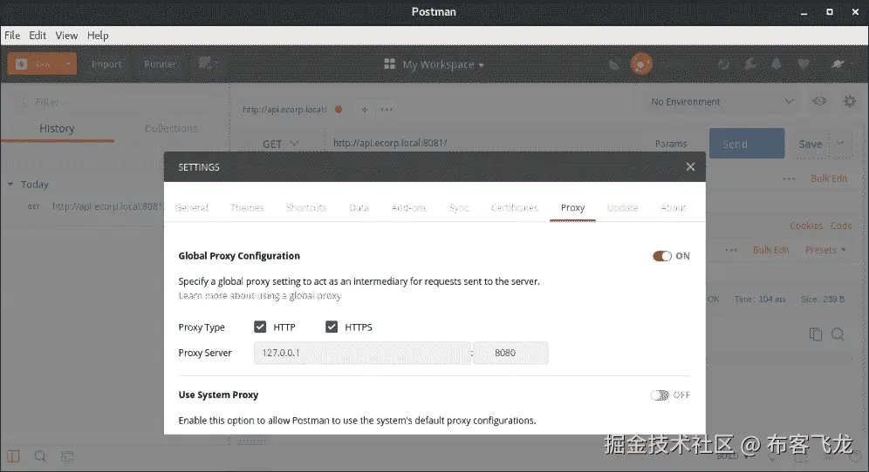Click the orange sync status icon

pyautogui.click(x=641, y=64)
